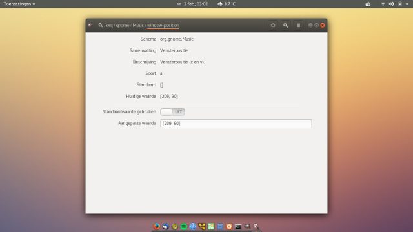Click the Standaard value []

click(x=162, y=85)
